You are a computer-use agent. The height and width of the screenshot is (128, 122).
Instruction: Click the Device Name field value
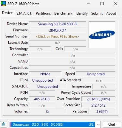[57, 24]
